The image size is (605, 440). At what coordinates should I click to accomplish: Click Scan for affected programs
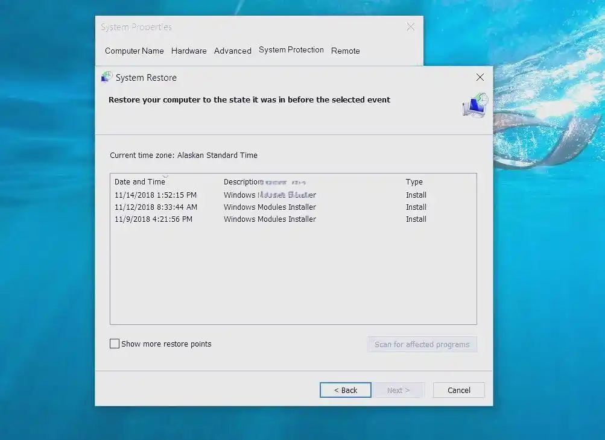click(422, 344)
